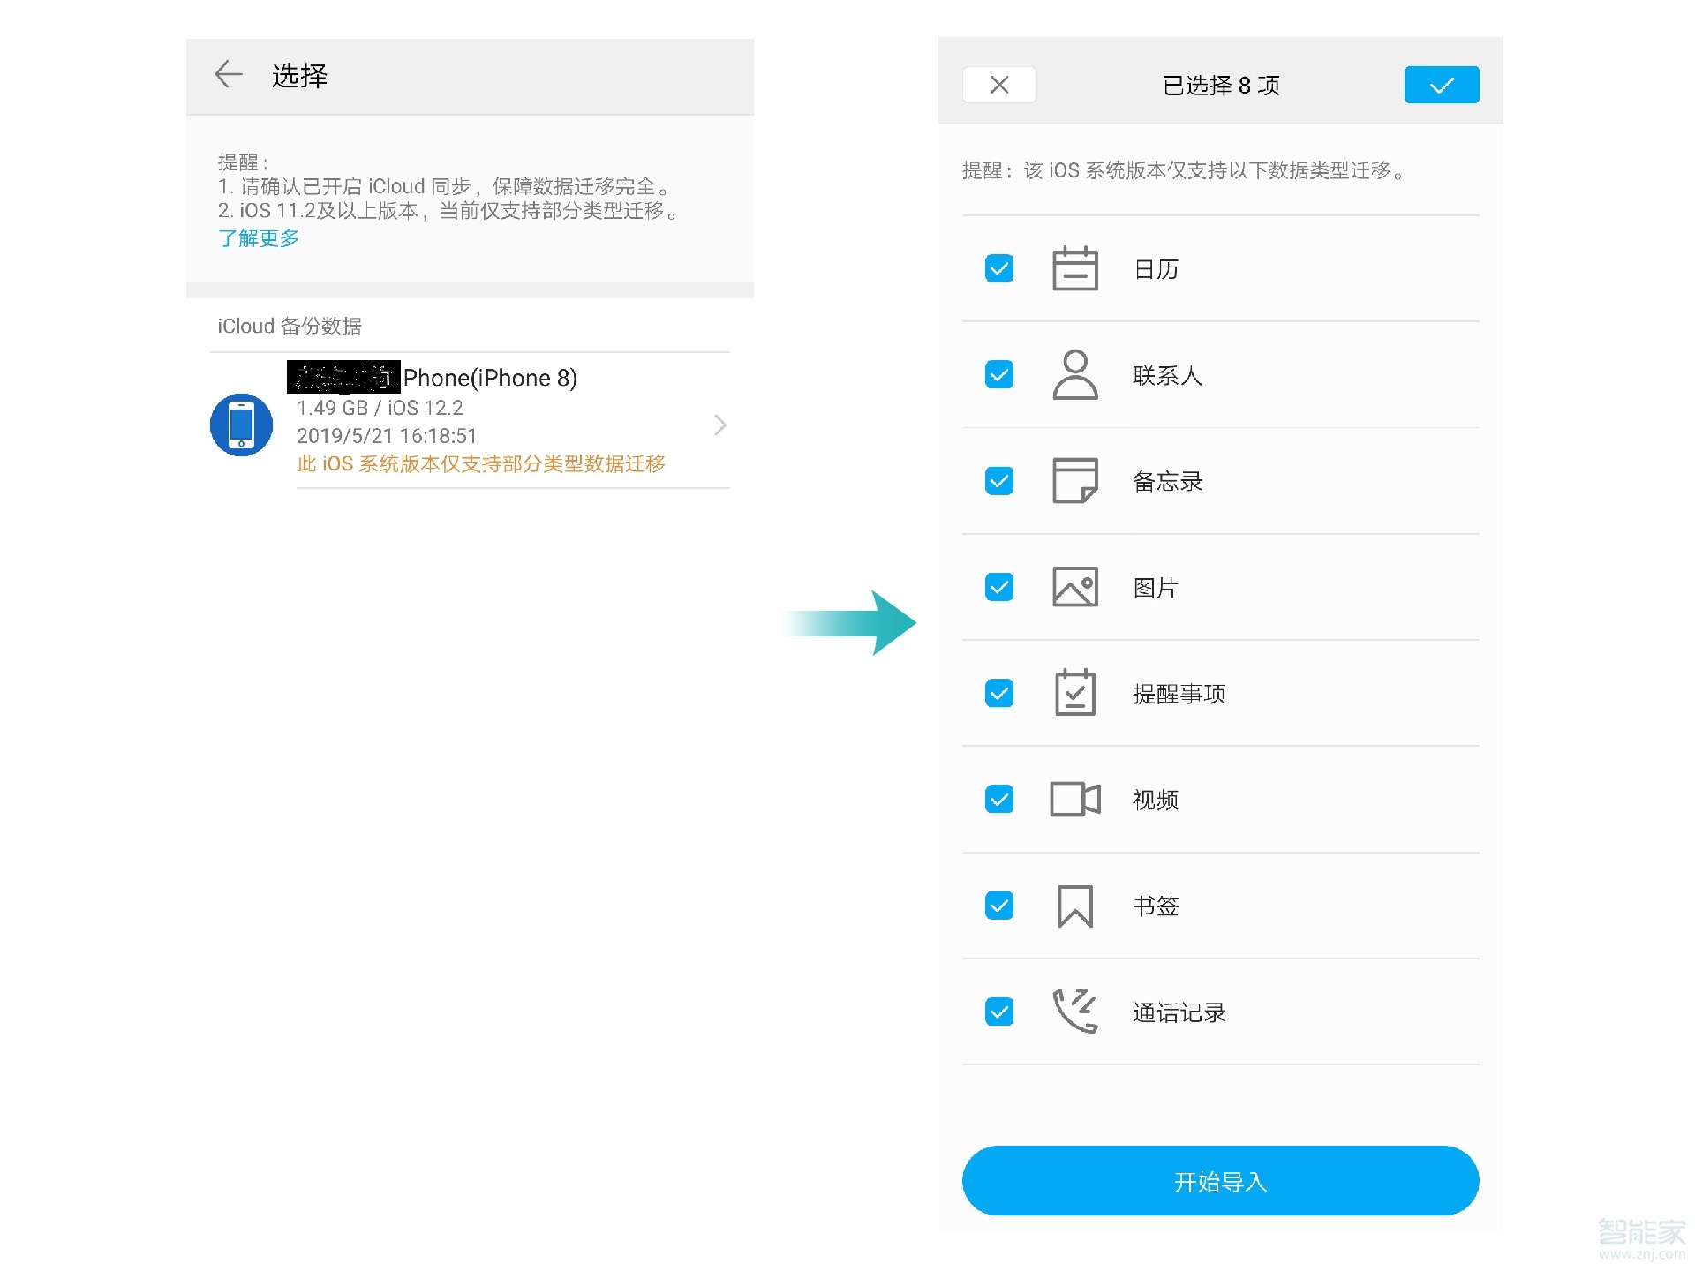Tap the blue iPhone backup icon
1695x1271 pixels.
pos(241,425)
